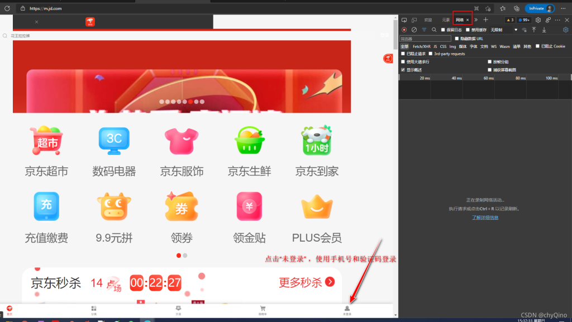The image size is (572, 322).
Task: Click the red record network log button
Action: click(x=404, y=30)
